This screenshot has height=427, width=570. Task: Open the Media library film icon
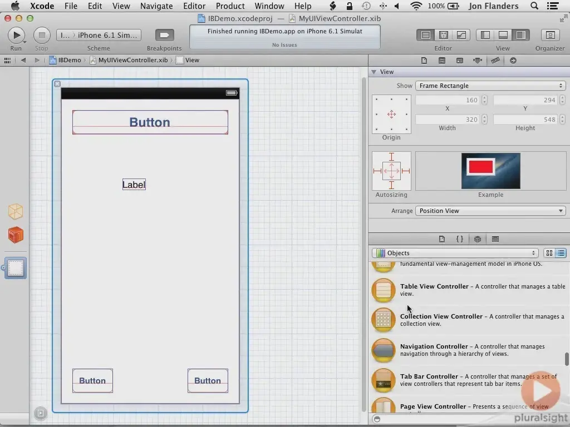click(x=495, y=239)
